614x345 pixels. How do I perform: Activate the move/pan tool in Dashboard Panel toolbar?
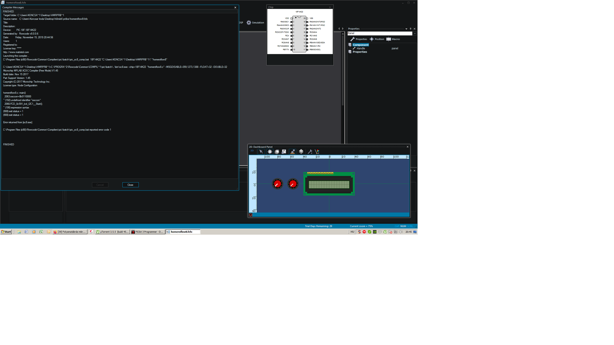pyautogui.click(x=270, y=152)
